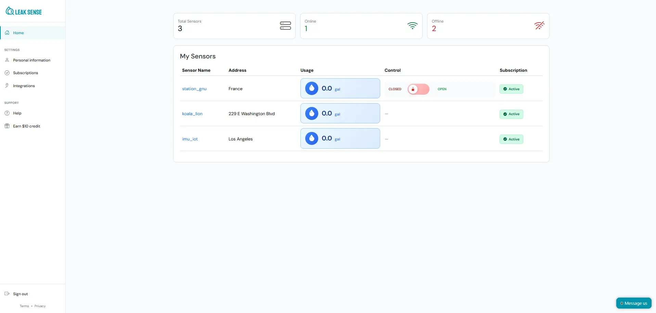This screenshot has width=656, height=313.
Task: Click the Sign out button
Action: [x=20, y=294]
